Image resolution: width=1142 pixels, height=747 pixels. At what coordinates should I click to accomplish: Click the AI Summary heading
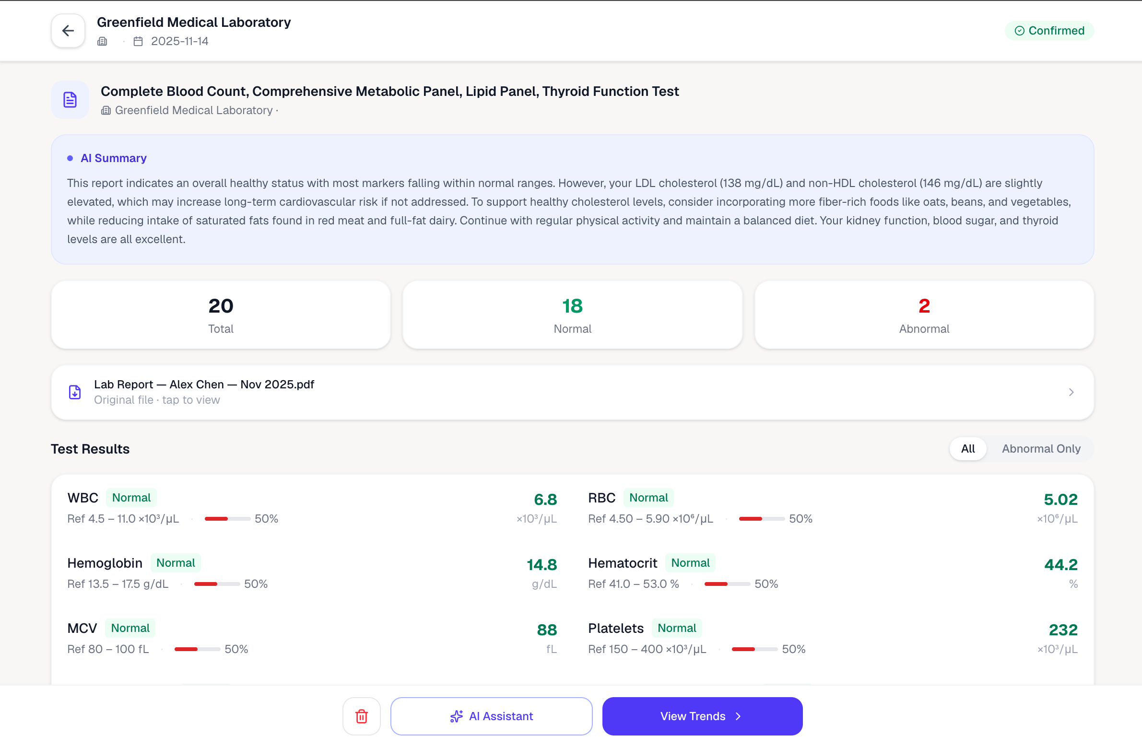coord(113,158)
